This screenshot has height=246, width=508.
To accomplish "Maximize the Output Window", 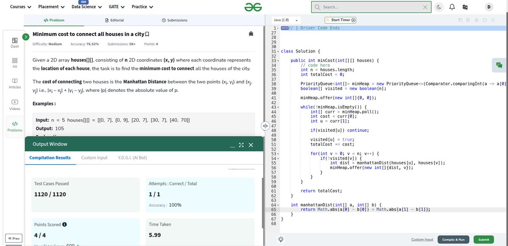I will (x=241, y=144).
